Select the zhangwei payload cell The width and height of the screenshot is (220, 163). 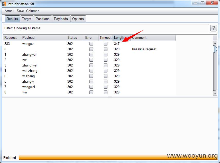coord(29,54)
